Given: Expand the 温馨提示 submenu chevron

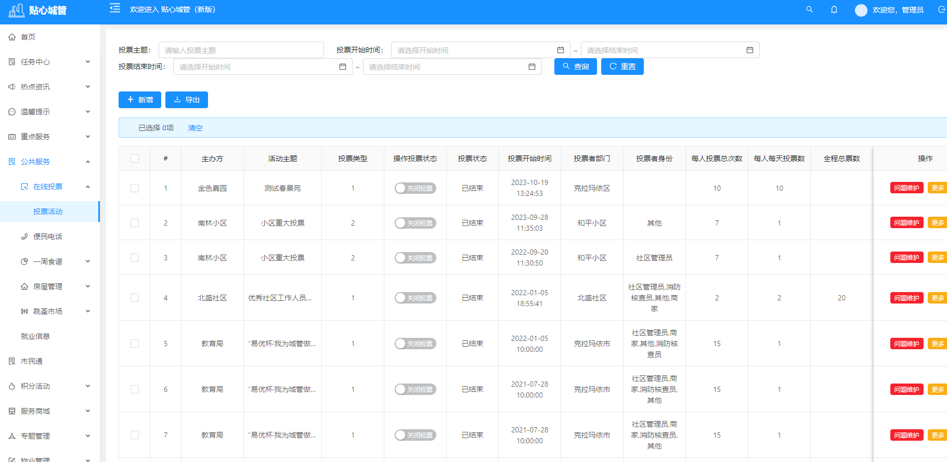Looking at the screenshot, I should coord(88,112).
